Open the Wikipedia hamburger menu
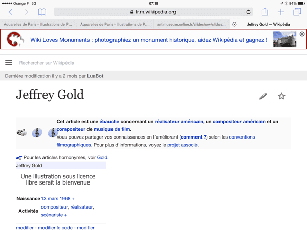Image resolution: width=307 pixels, height=230 pixels. (x=8, y=63)
